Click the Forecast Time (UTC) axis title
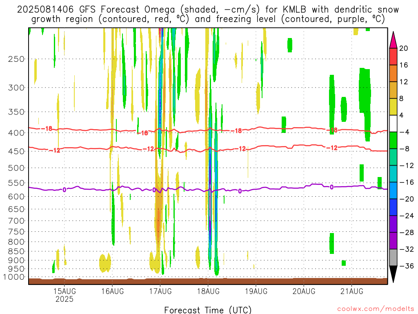This screenshot has width=418, height=314. click(208, 310)
